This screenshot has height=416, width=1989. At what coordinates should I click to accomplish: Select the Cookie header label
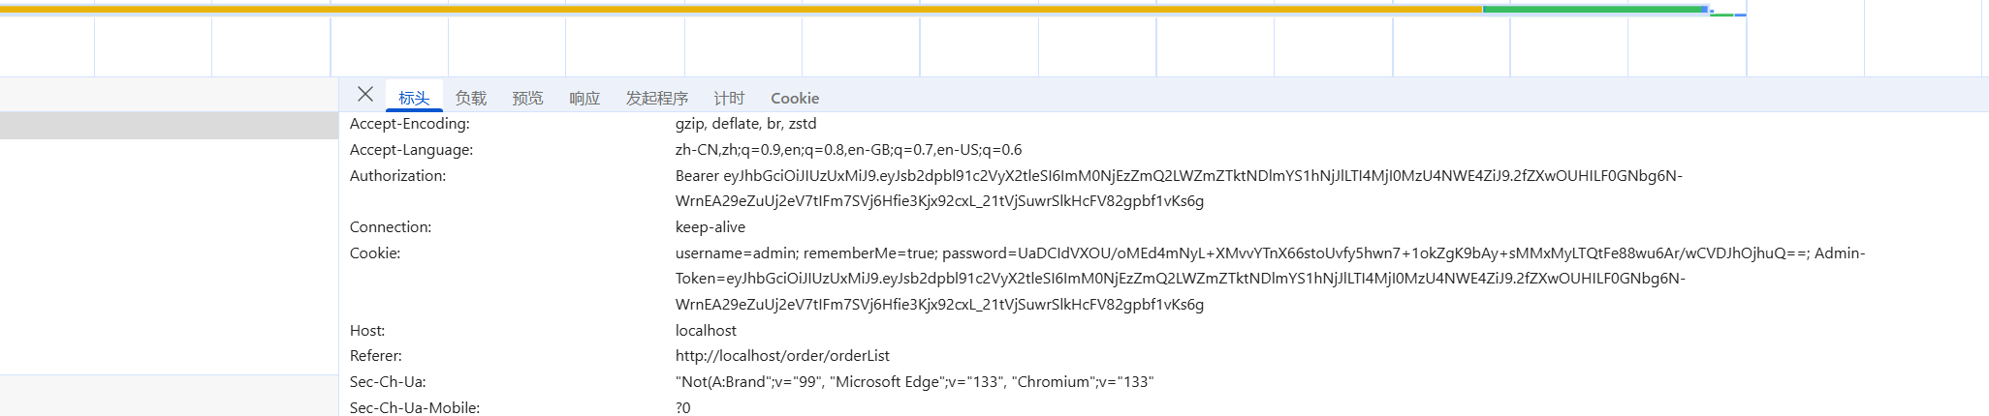(x=375, y=253)
